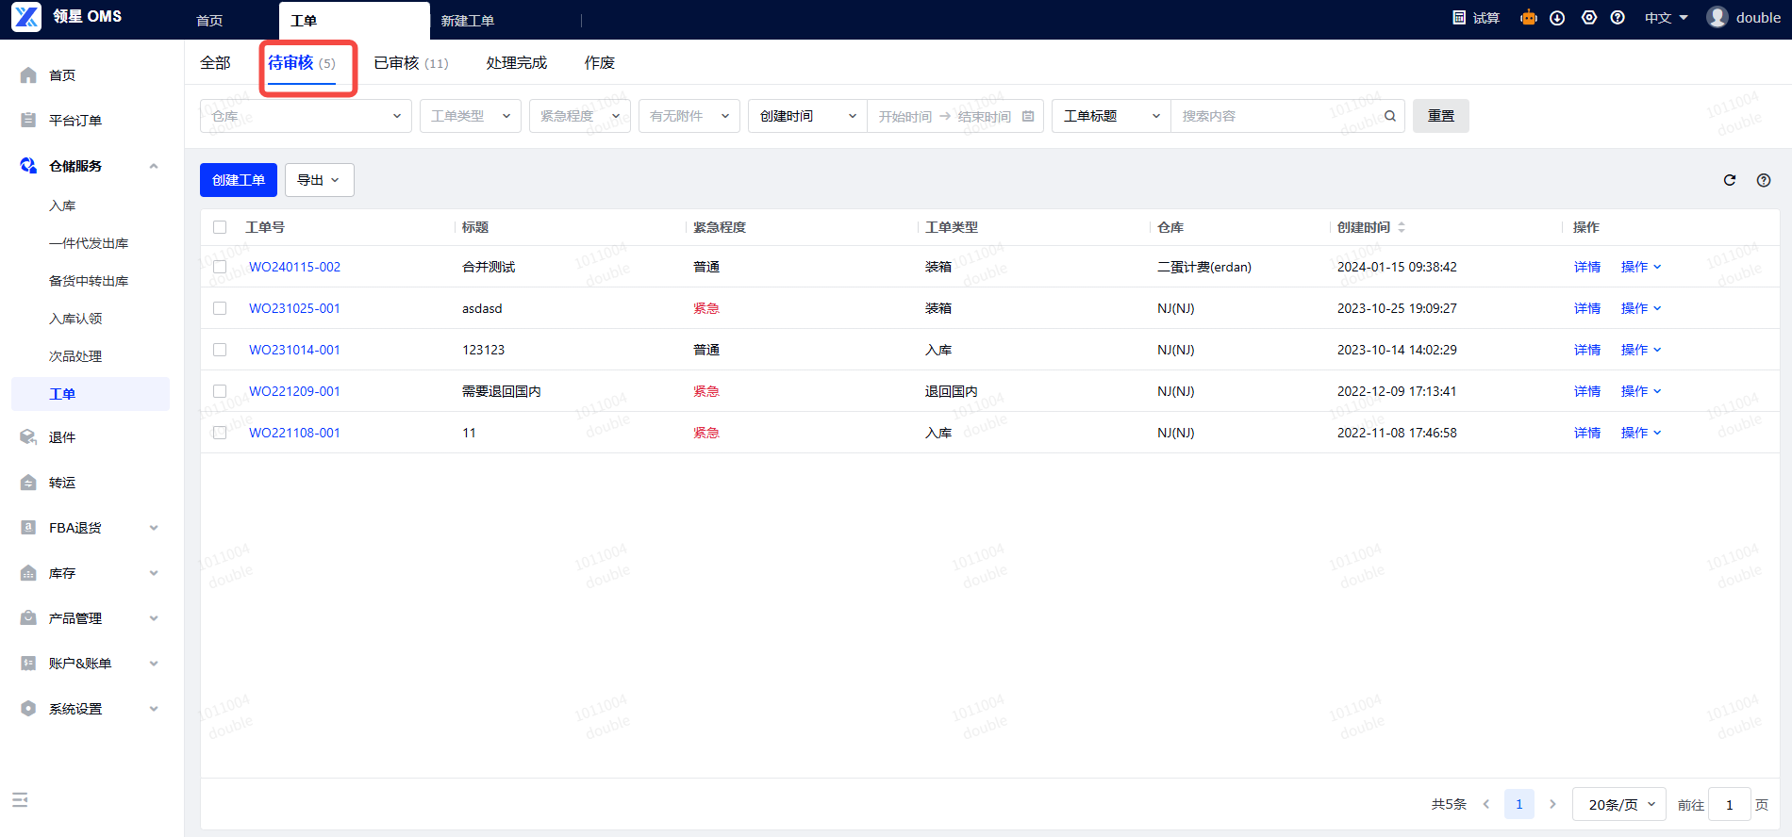The image size is (1792, 837).
Task: Open the 导出 export dropdown
Action: coord(320,180)
